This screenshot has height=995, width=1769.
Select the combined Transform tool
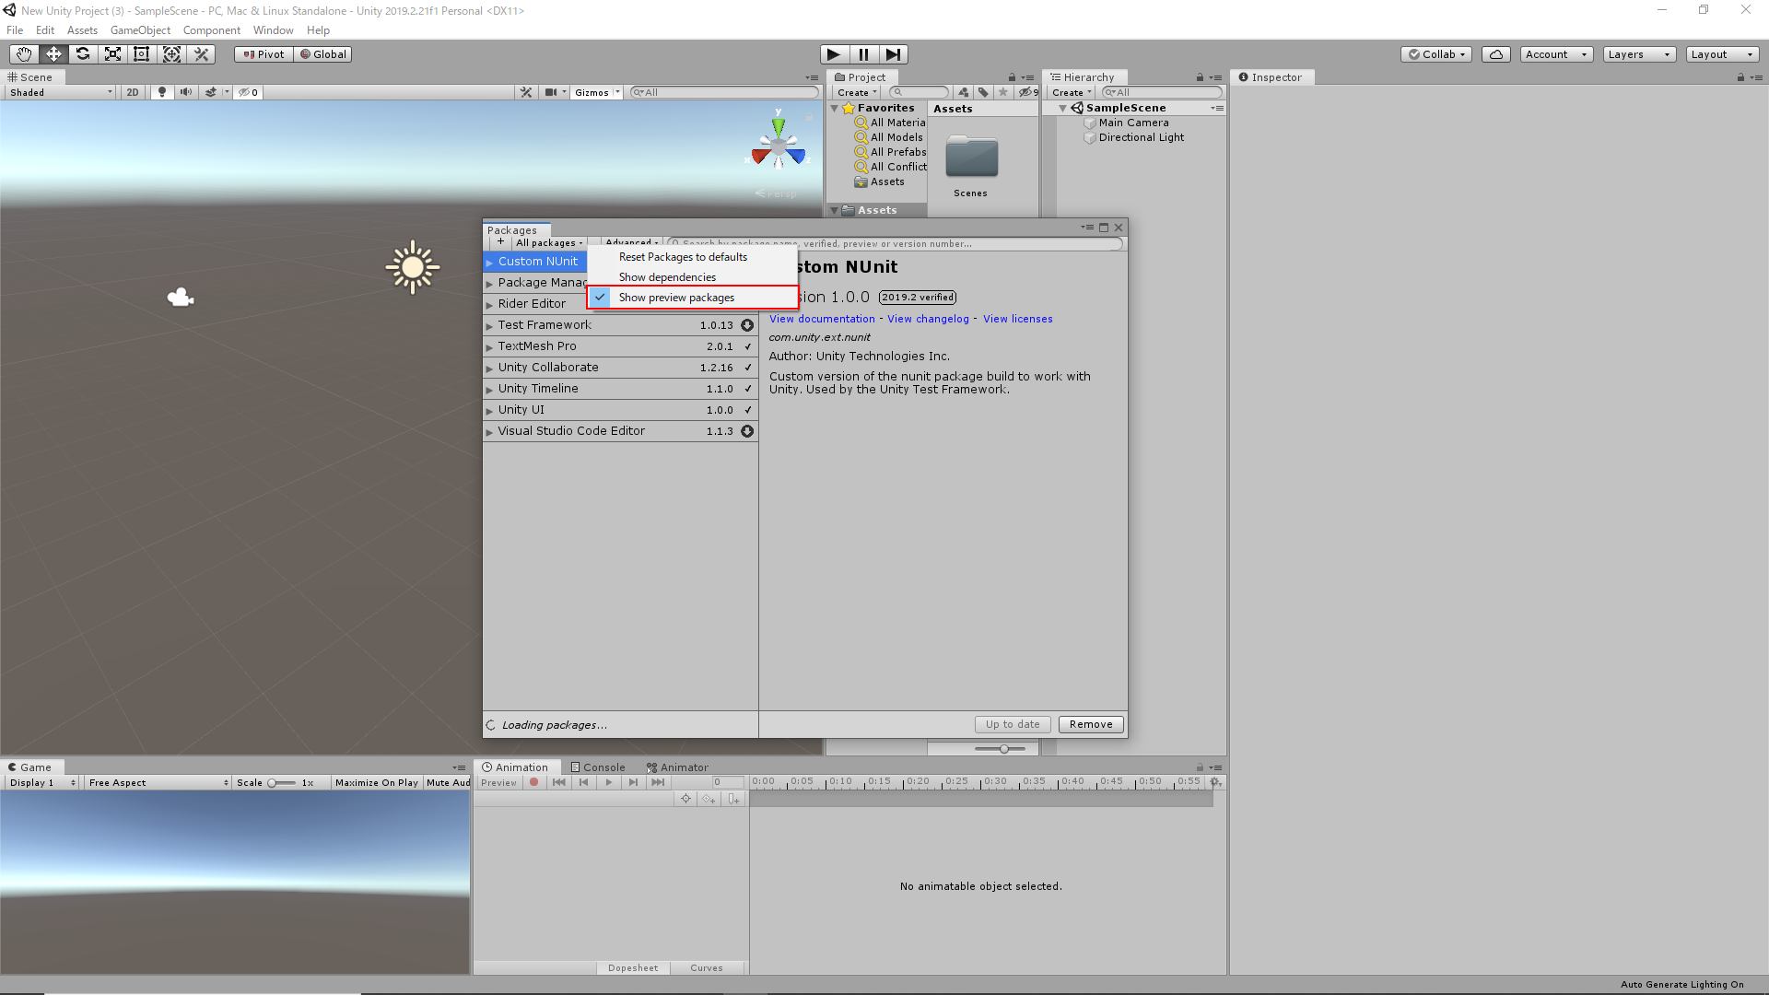click(x=171, y=54)
